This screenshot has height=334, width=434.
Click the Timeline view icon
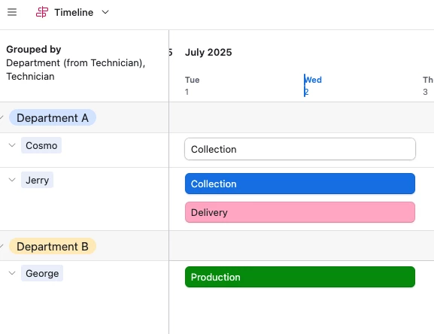[x=42, y=12]
